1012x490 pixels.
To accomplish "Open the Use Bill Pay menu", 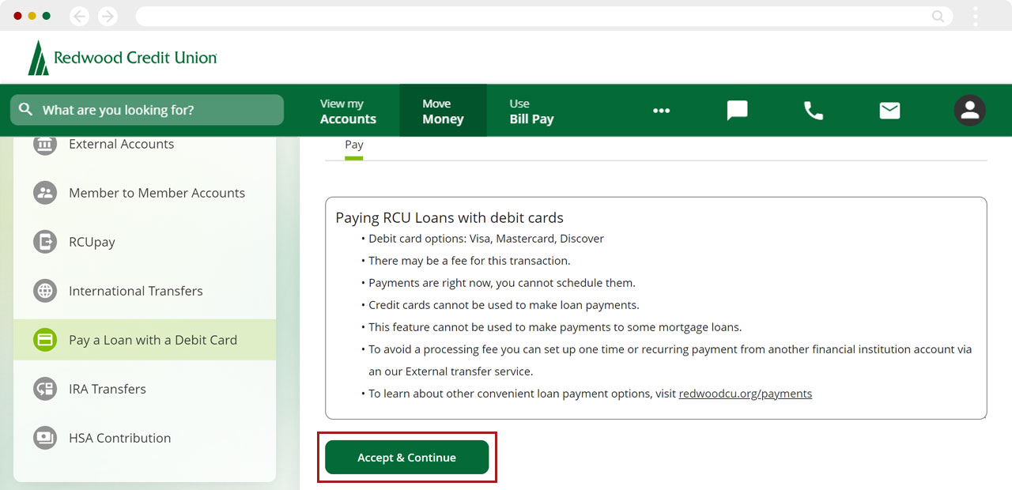I will pos(531,111).
